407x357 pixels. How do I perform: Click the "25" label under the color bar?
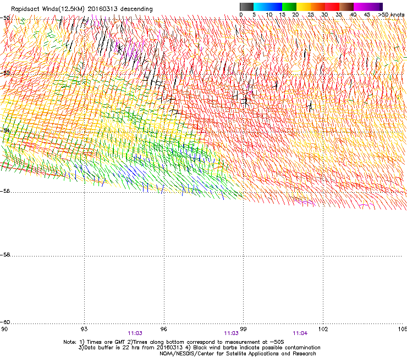[x=310, y=15]
